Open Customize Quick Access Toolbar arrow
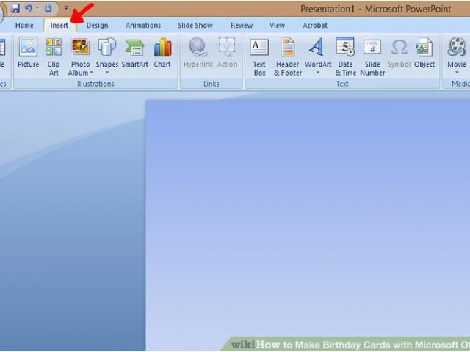The width and height of the screenshot is (470, 352). click(66, 8)
